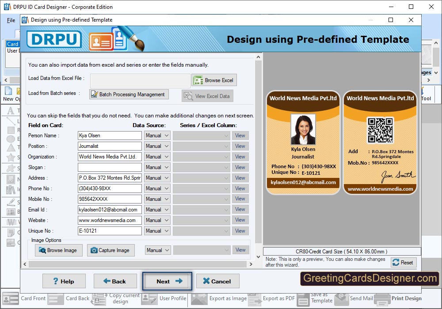Click the Website input field

click(x=110, y=220)
